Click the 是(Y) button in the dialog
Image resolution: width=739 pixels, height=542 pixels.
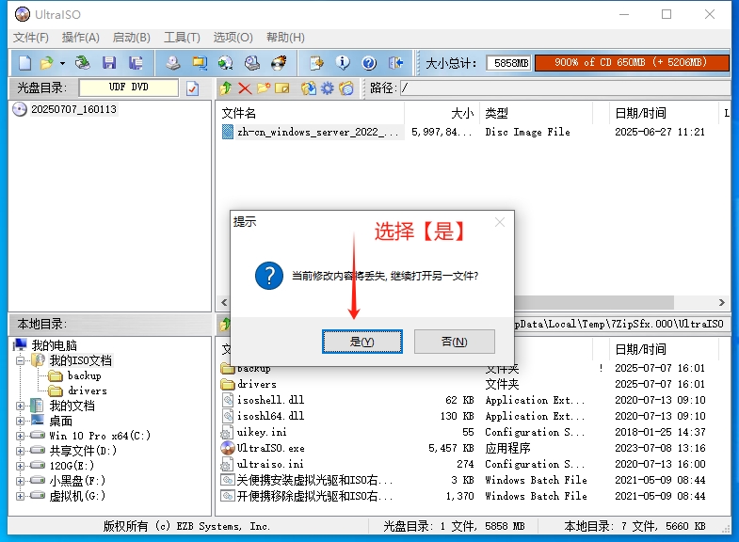(362, 342)
